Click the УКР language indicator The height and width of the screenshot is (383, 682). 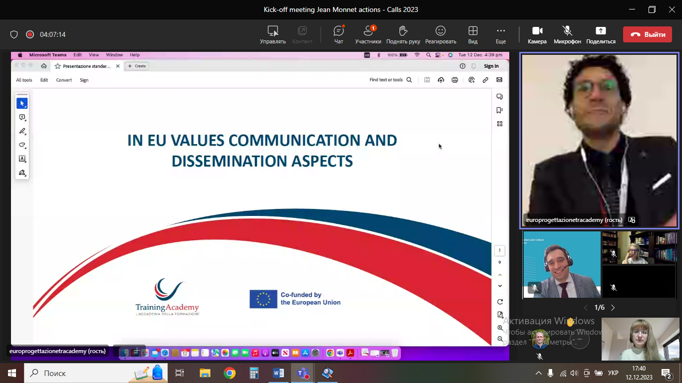pos(613,373)
